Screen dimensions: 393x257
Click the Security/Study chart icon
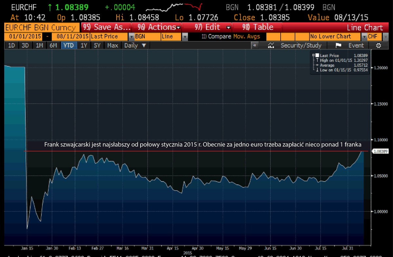point(271,46)
